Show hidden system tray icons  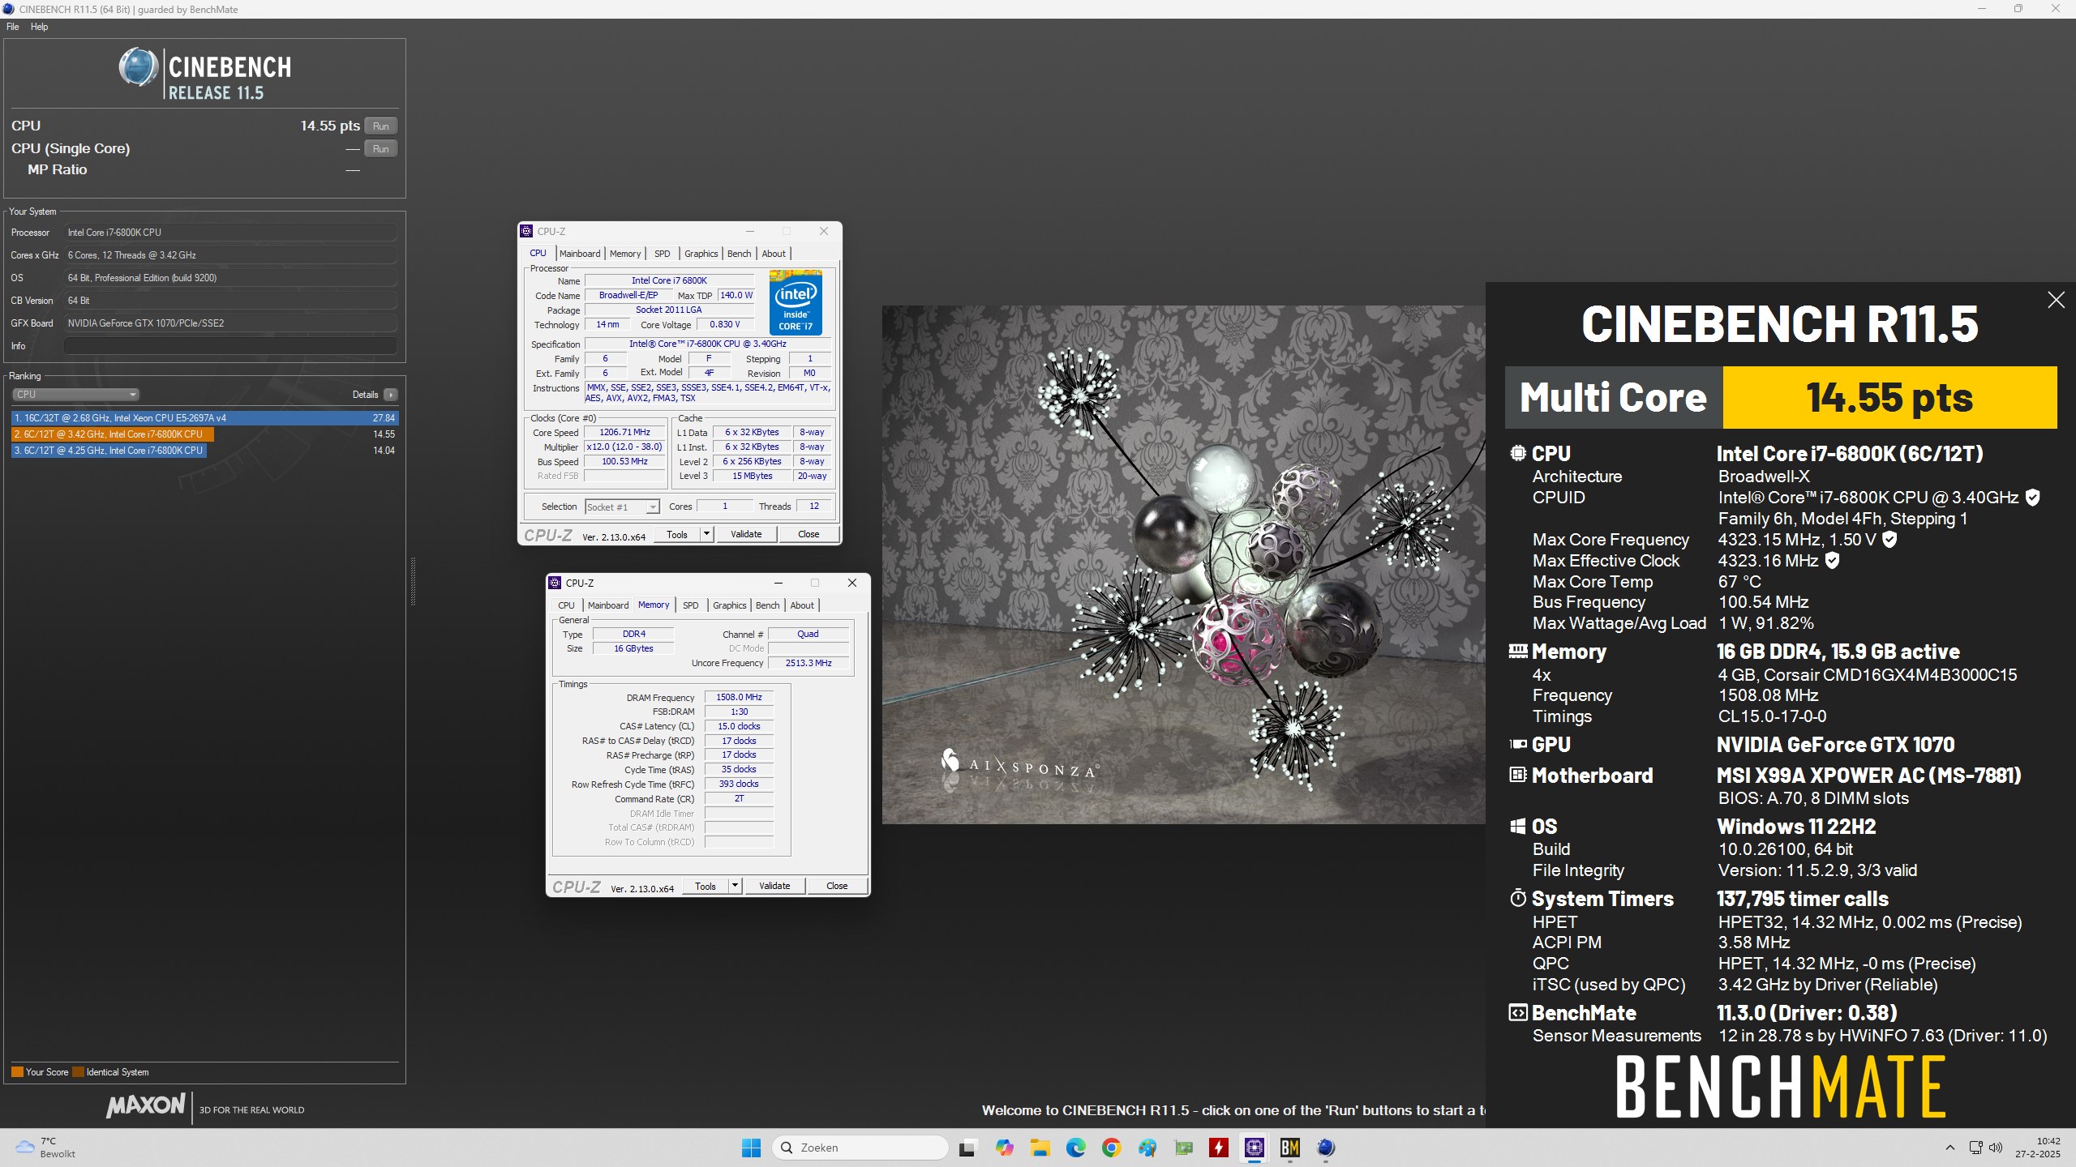coord(1949,1148)
